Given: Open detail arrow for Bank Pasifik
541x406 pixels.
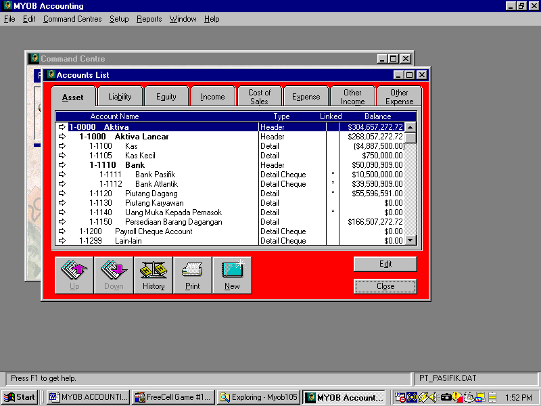Looking at the screenshot, I should click(62, 175).
